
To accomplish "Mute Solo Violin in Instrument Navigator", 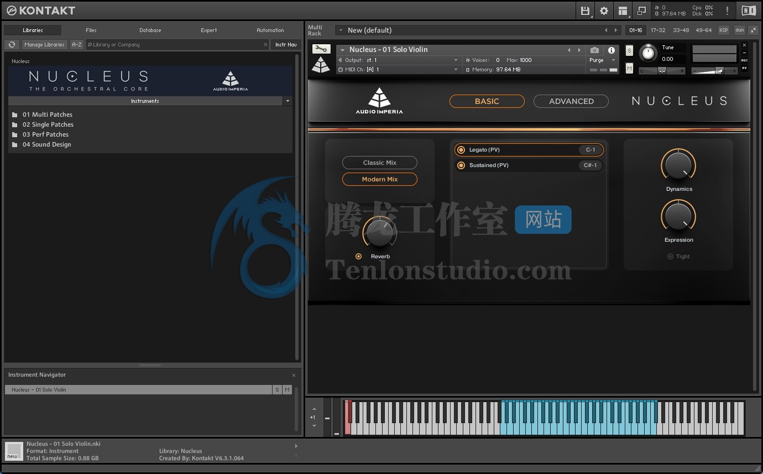I will (x=287, y=390).
